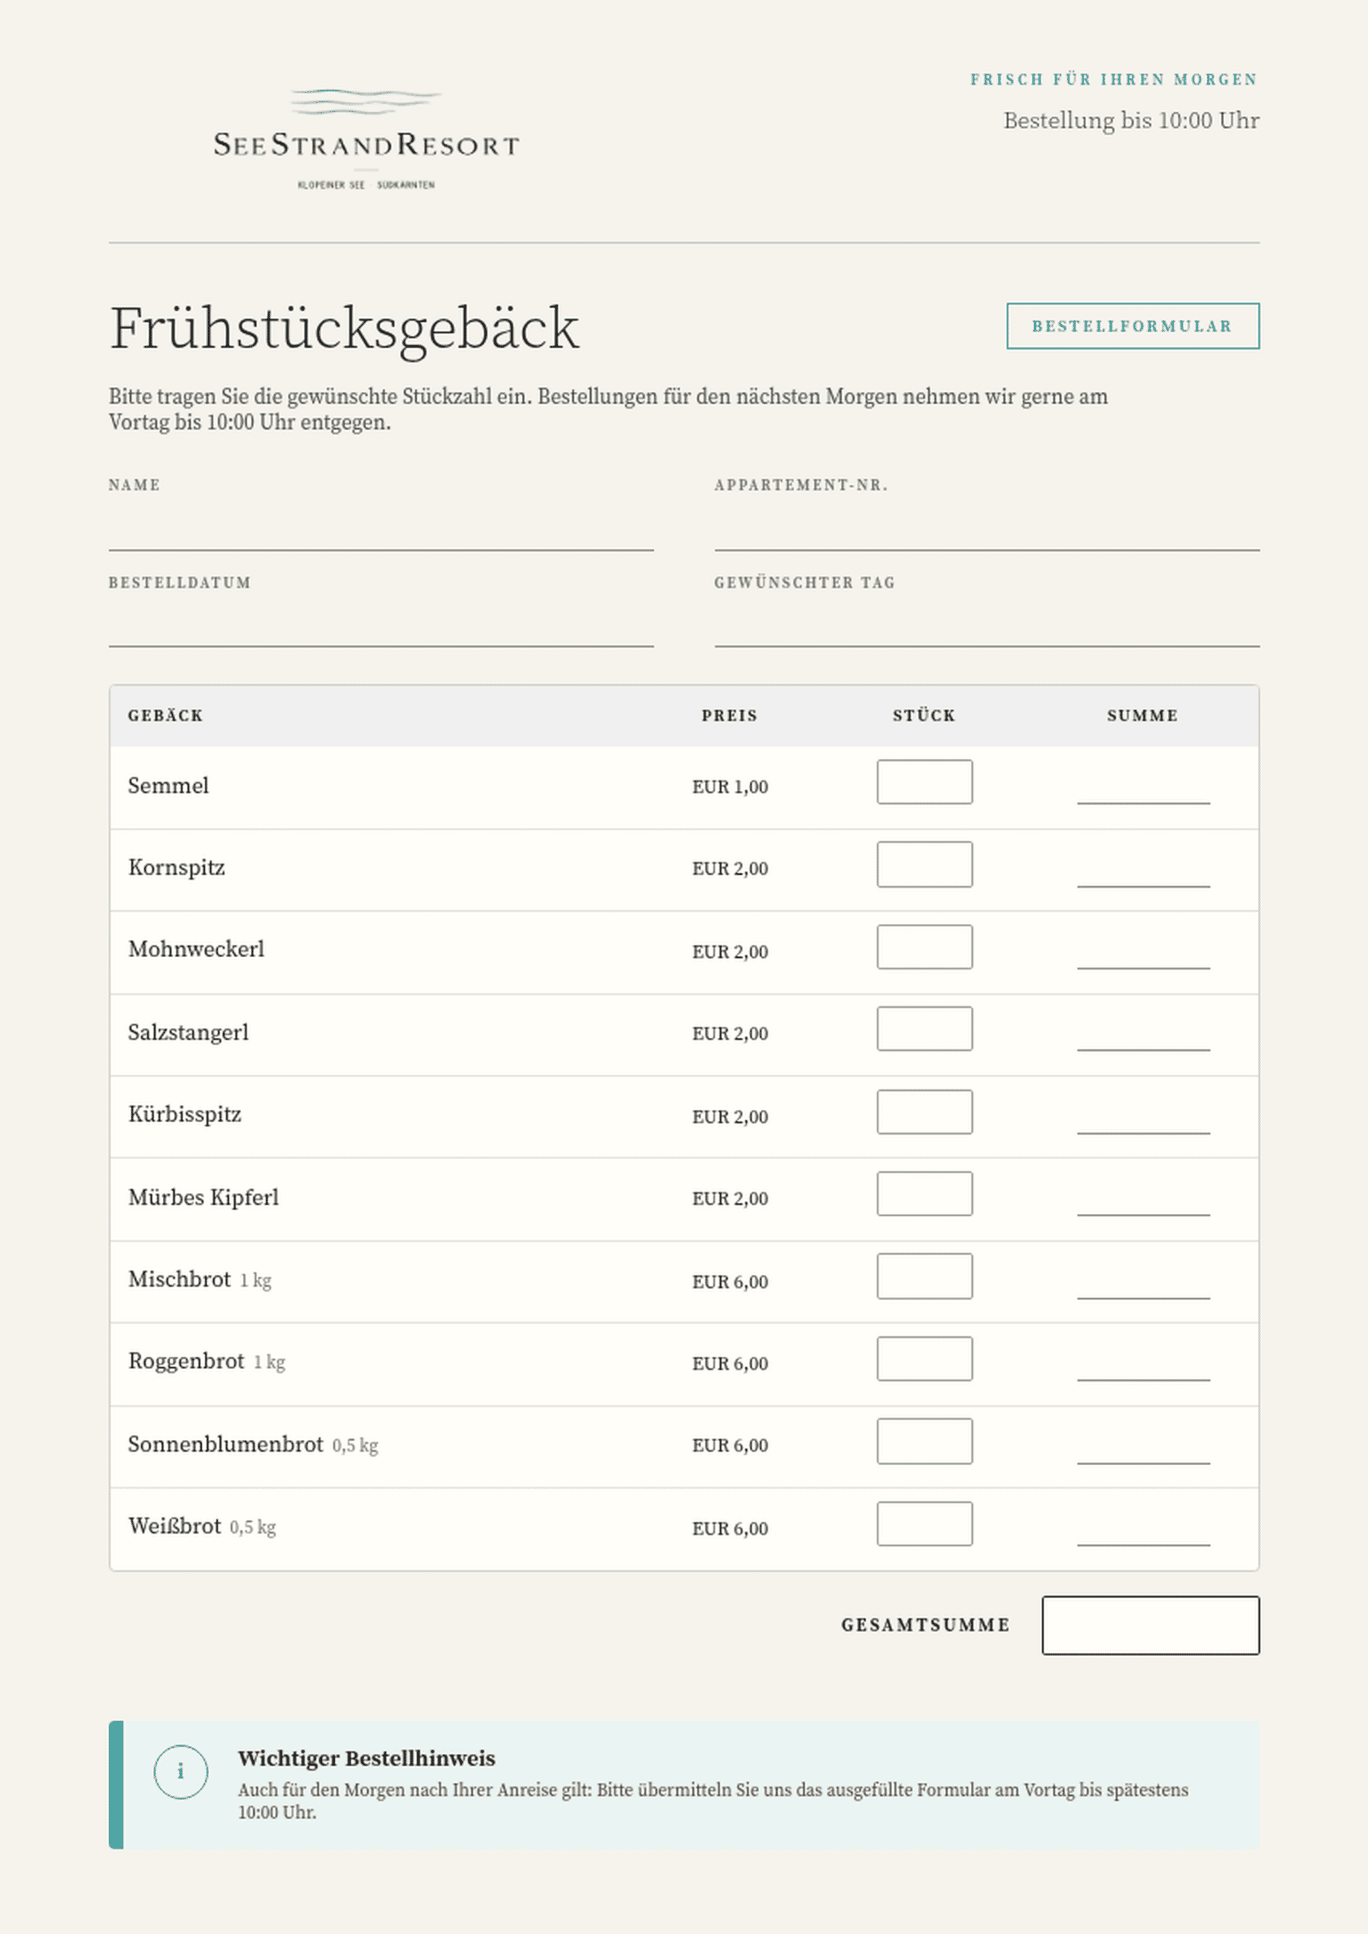Screen dimensions: 1368x1934
Task: Focus the Appartement-Nr. field
Action: [987, 530]
